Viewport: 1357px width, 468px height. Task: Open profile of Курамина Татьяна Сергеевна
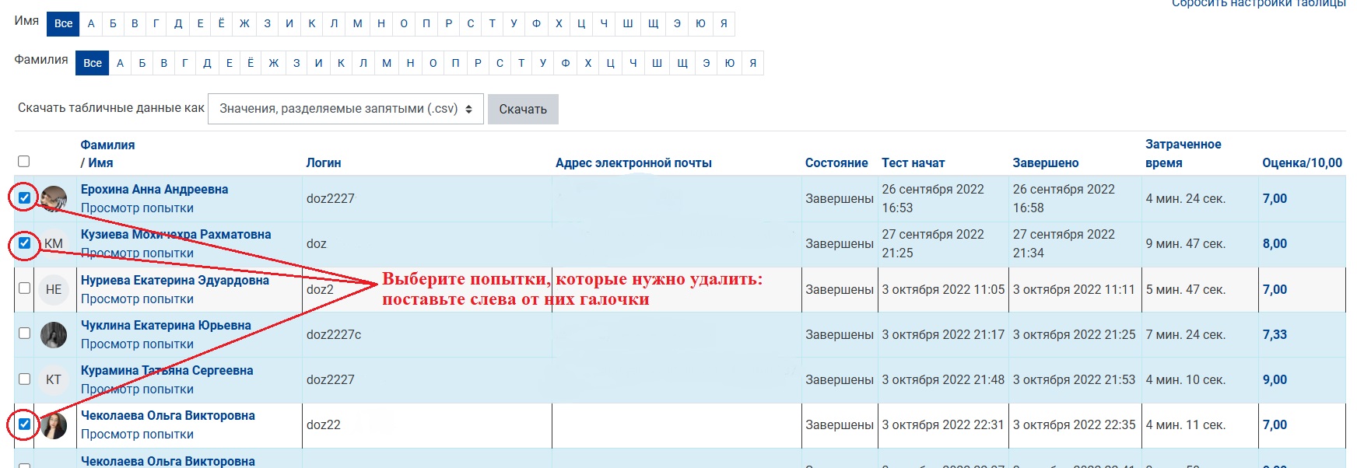(167, 370)
